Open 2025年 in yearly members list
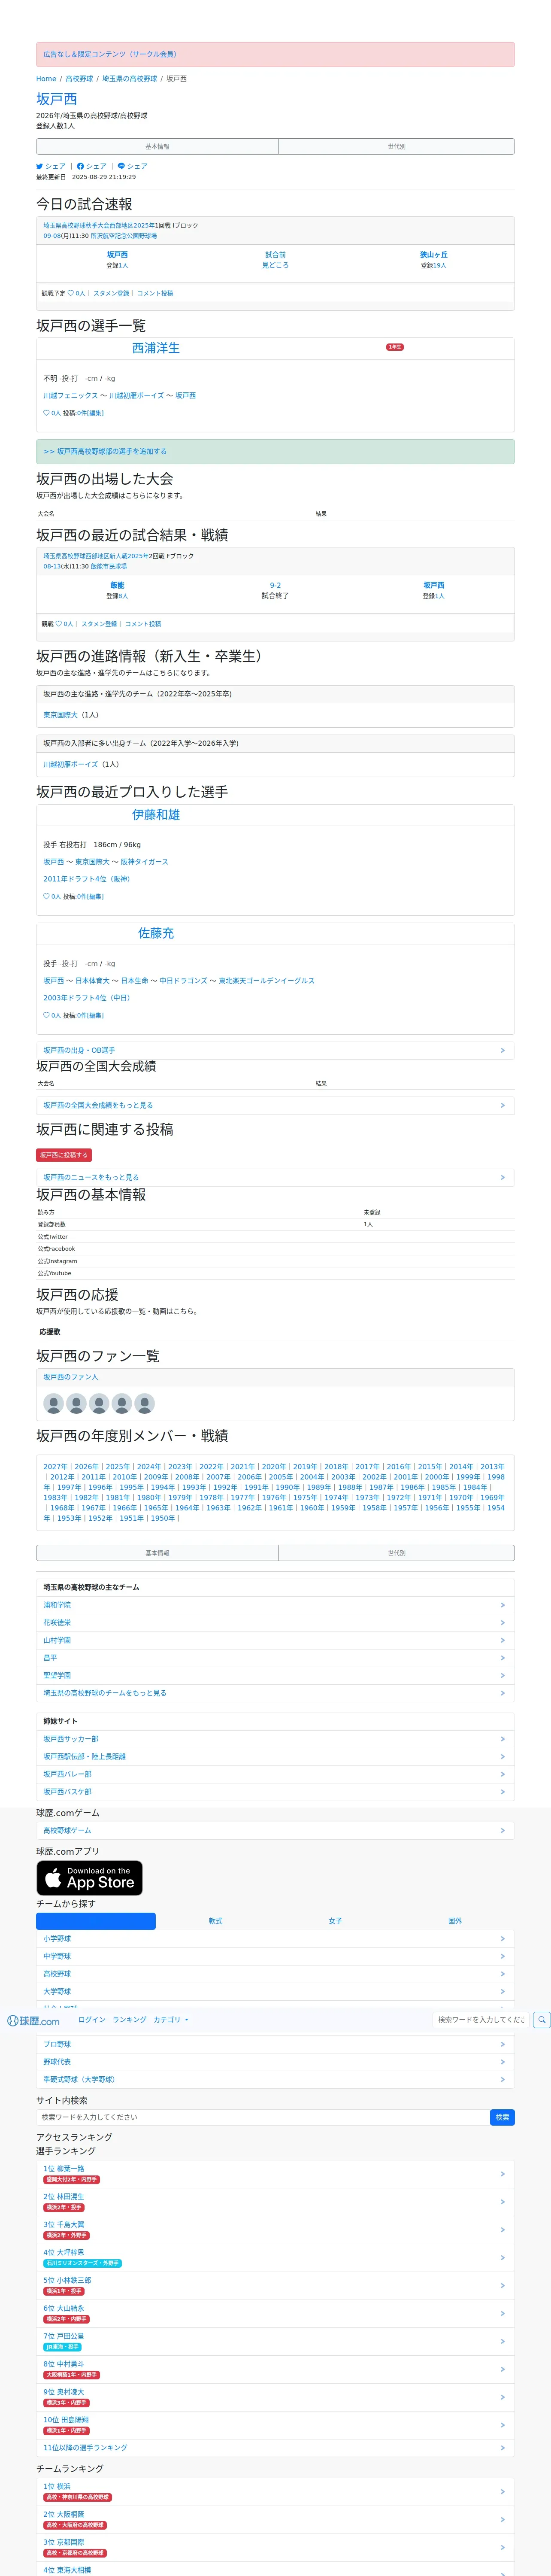The height and width of the screenshot is (2576, 551). coord(118,1467)
